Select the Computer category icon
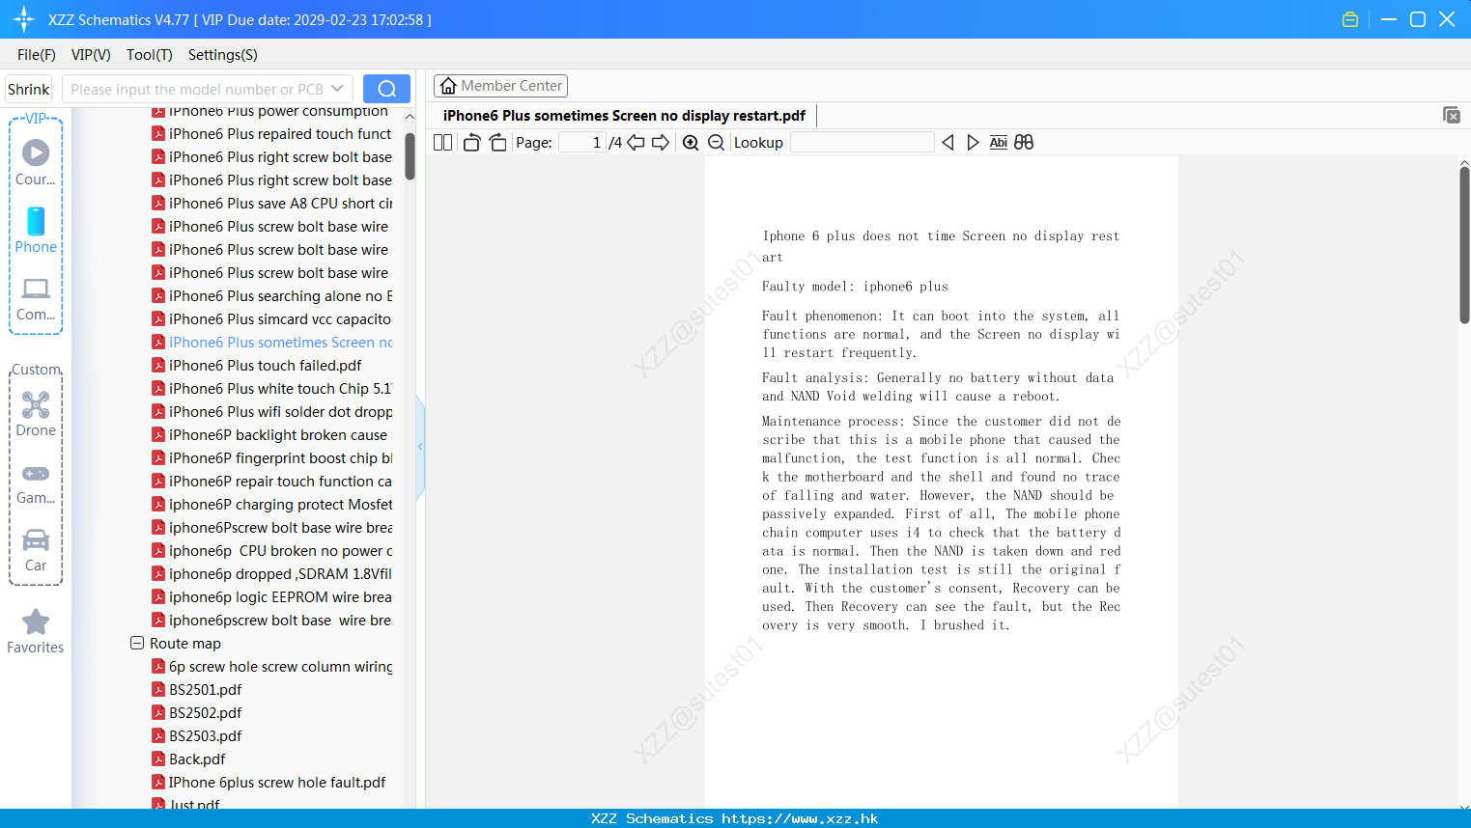Viewport: 1471px width, 828px height. (x=36, y=298)
